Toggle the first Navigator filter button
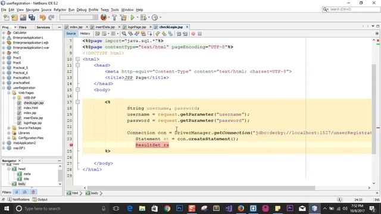Screen dimensions: 381x214 click(17, 192)
